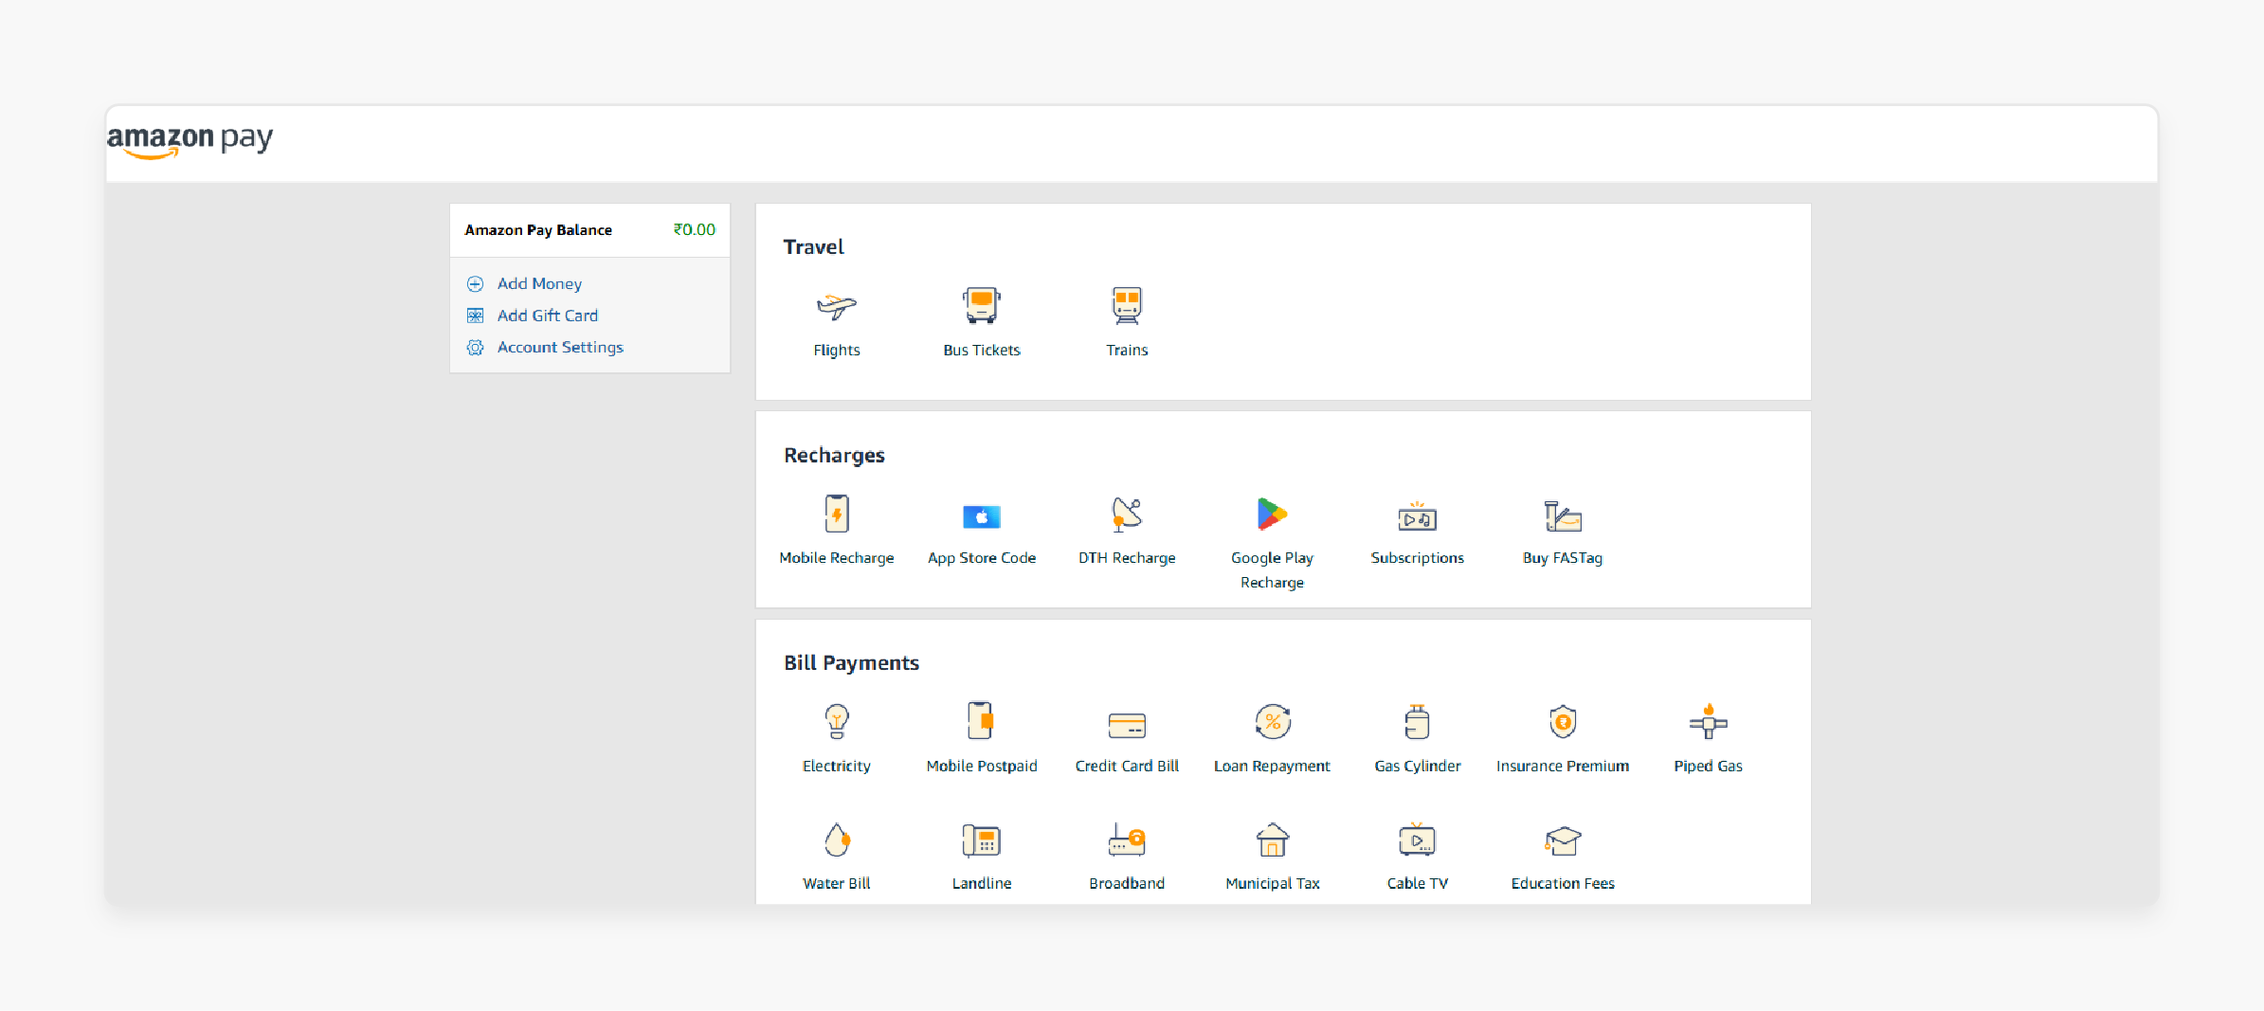Image resolution: width=2264 pixels, height=1011 pixels.
Task: Select the Electricity bulb icon
Action: pyautogui.click(x=837, y=722)
